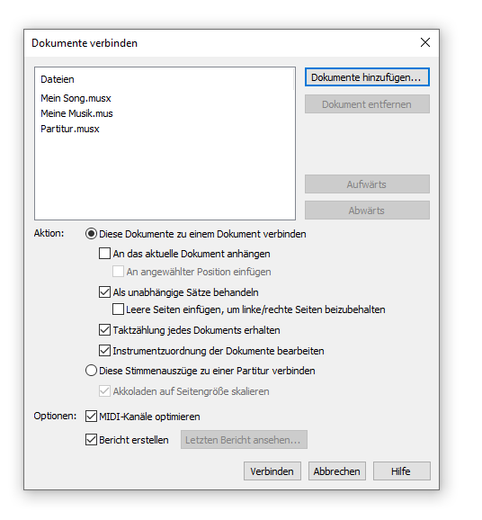Image resolution: width=482 pixels, height=520 pixels.
Task: Toggle Akkoladen auf Seitengröße skalieren
Action: point(104,391)
